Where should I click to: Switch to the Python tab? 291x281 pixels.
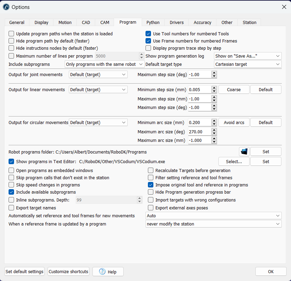pos(153,22)
